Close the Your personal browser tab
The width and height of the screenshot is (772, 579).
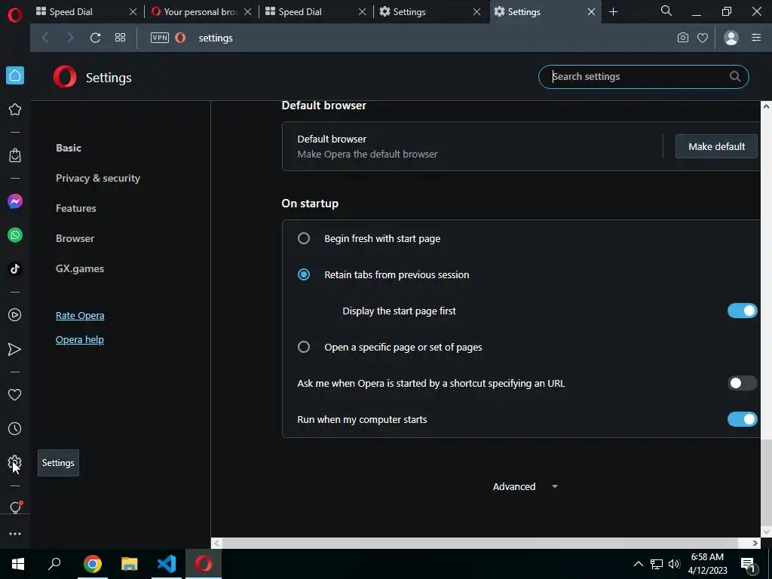(x=247, y=12)
